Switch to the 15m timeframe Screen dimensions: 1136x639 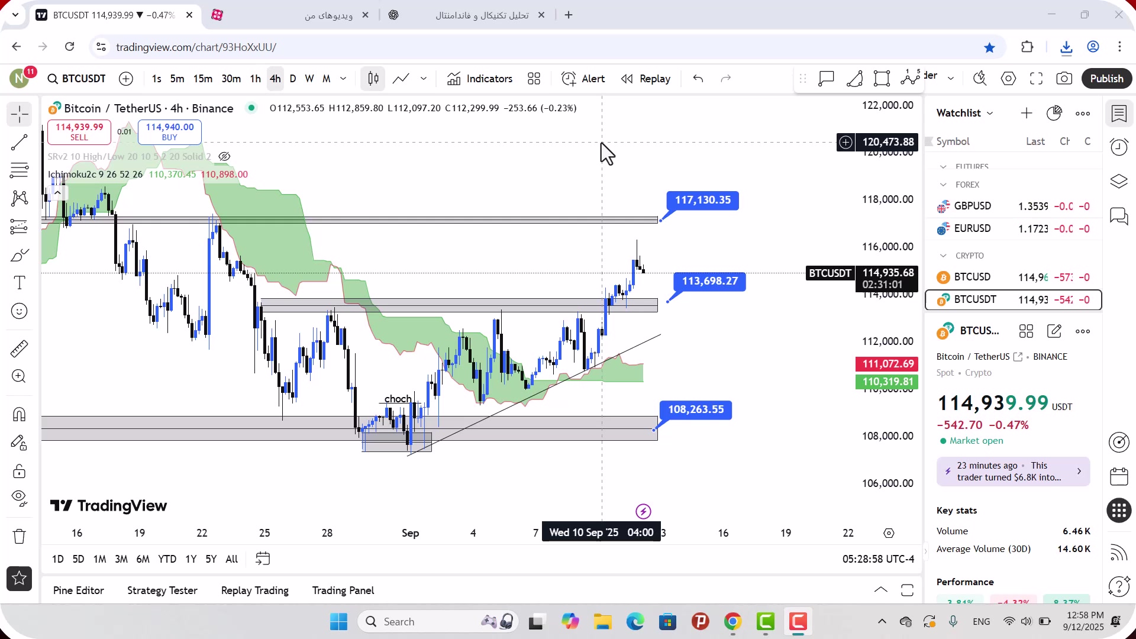click(x=203, y=79)
